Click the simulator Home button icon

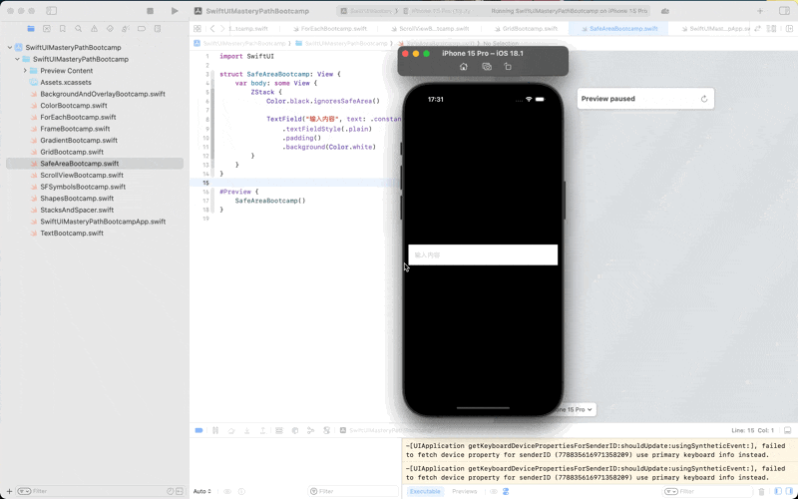464,67
